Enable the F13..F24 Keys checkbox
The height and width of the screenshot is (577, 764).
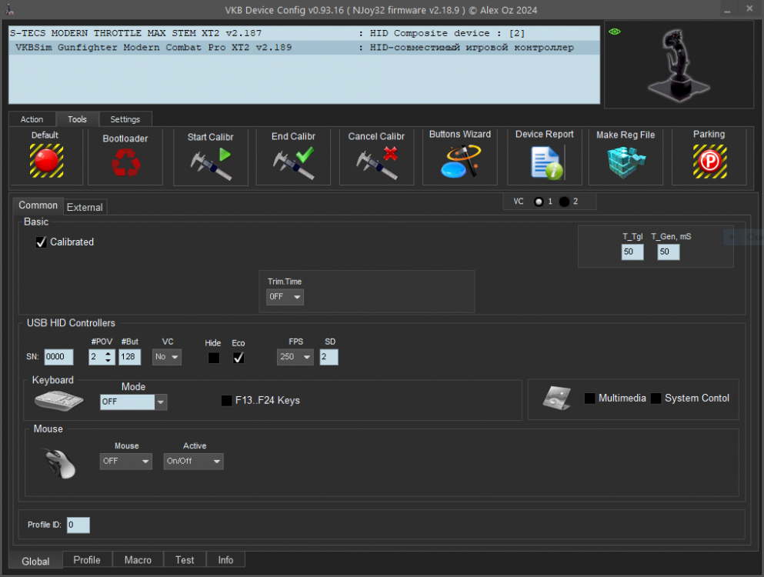(x=226, y=401)
